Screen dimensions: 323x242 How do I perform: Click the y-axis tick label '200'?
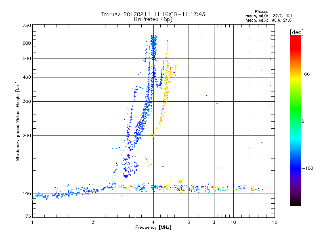click(27, 136)
